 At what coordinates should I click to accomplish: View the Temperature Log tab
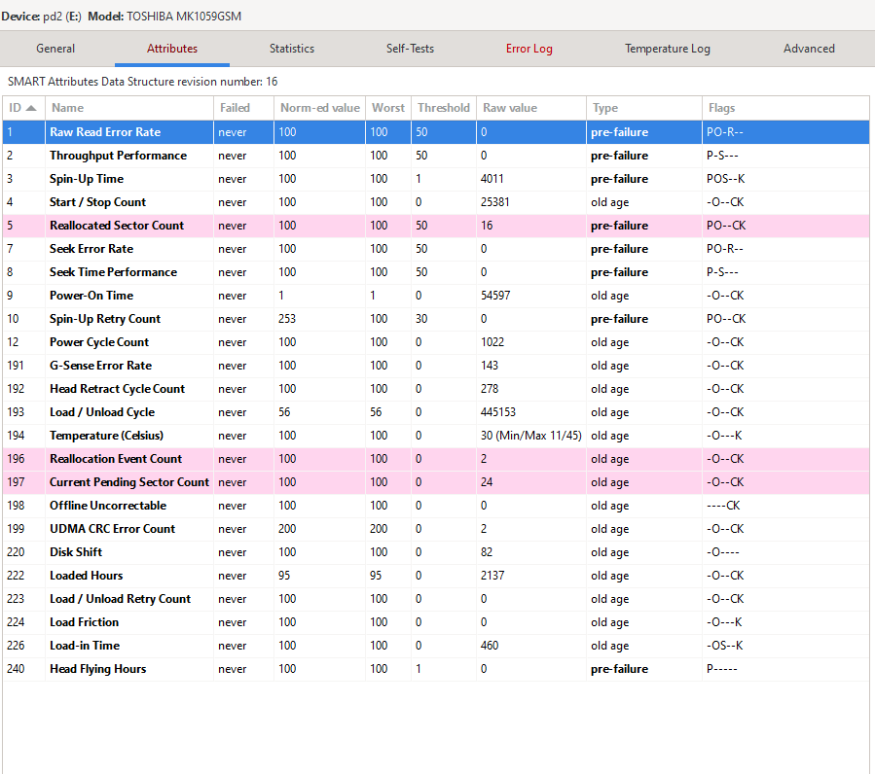[x=667, y=49]
